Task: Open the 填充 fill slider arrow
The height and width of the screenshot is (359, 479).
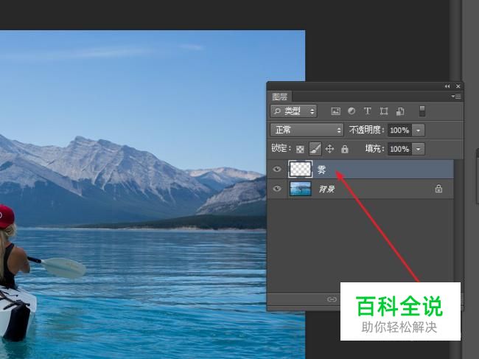Action: coord(419,149)
